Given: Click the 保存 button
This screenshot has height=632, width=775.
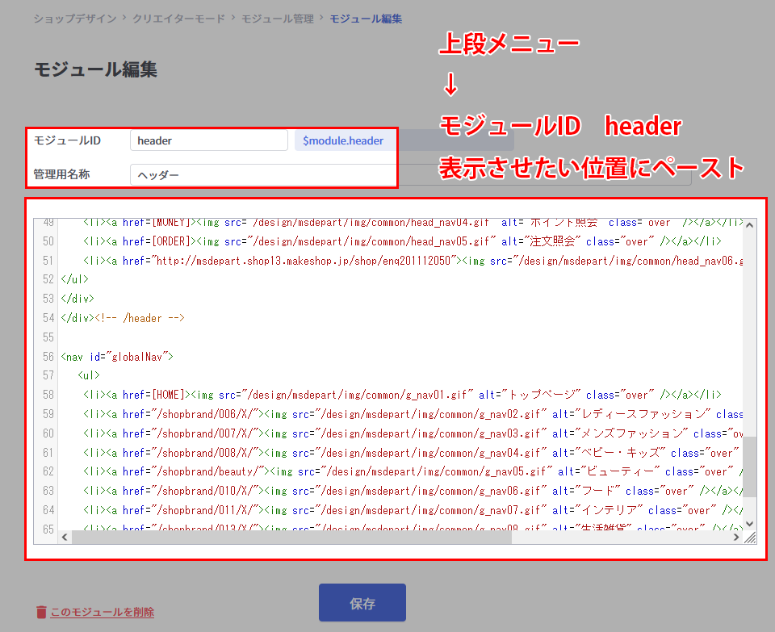Looking at the screenshot, I should click(x=362, y=602).
